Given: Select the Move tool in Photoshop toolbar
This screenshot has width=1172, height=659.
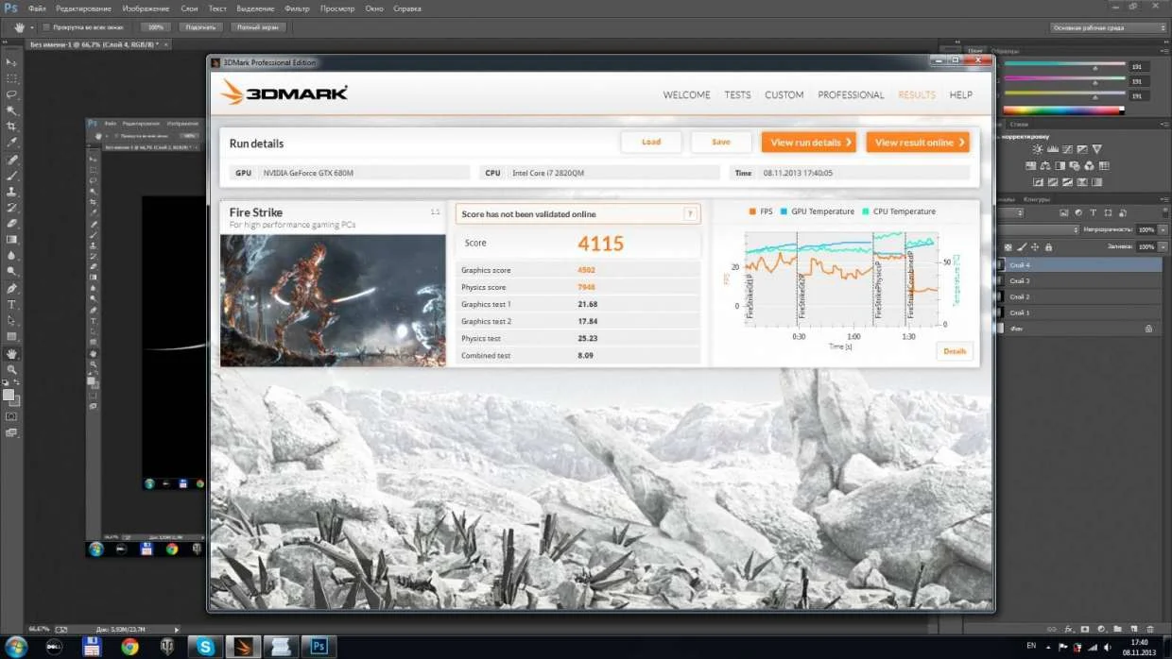Looking at the screenshot, I should point(11,61).
